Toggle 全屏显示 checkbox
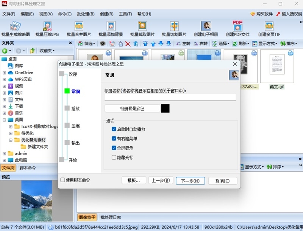The image size is (303, 231). click(x=114, y=148)
